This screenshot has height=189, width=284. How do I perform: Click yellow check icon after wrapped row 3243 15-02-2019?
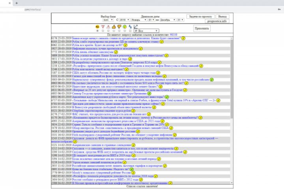(x=75, y=142)
